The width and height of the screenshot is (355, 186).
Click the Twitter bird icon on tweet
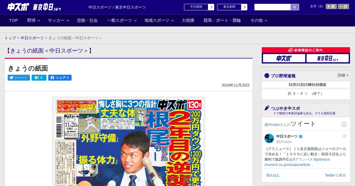(344, 136)
